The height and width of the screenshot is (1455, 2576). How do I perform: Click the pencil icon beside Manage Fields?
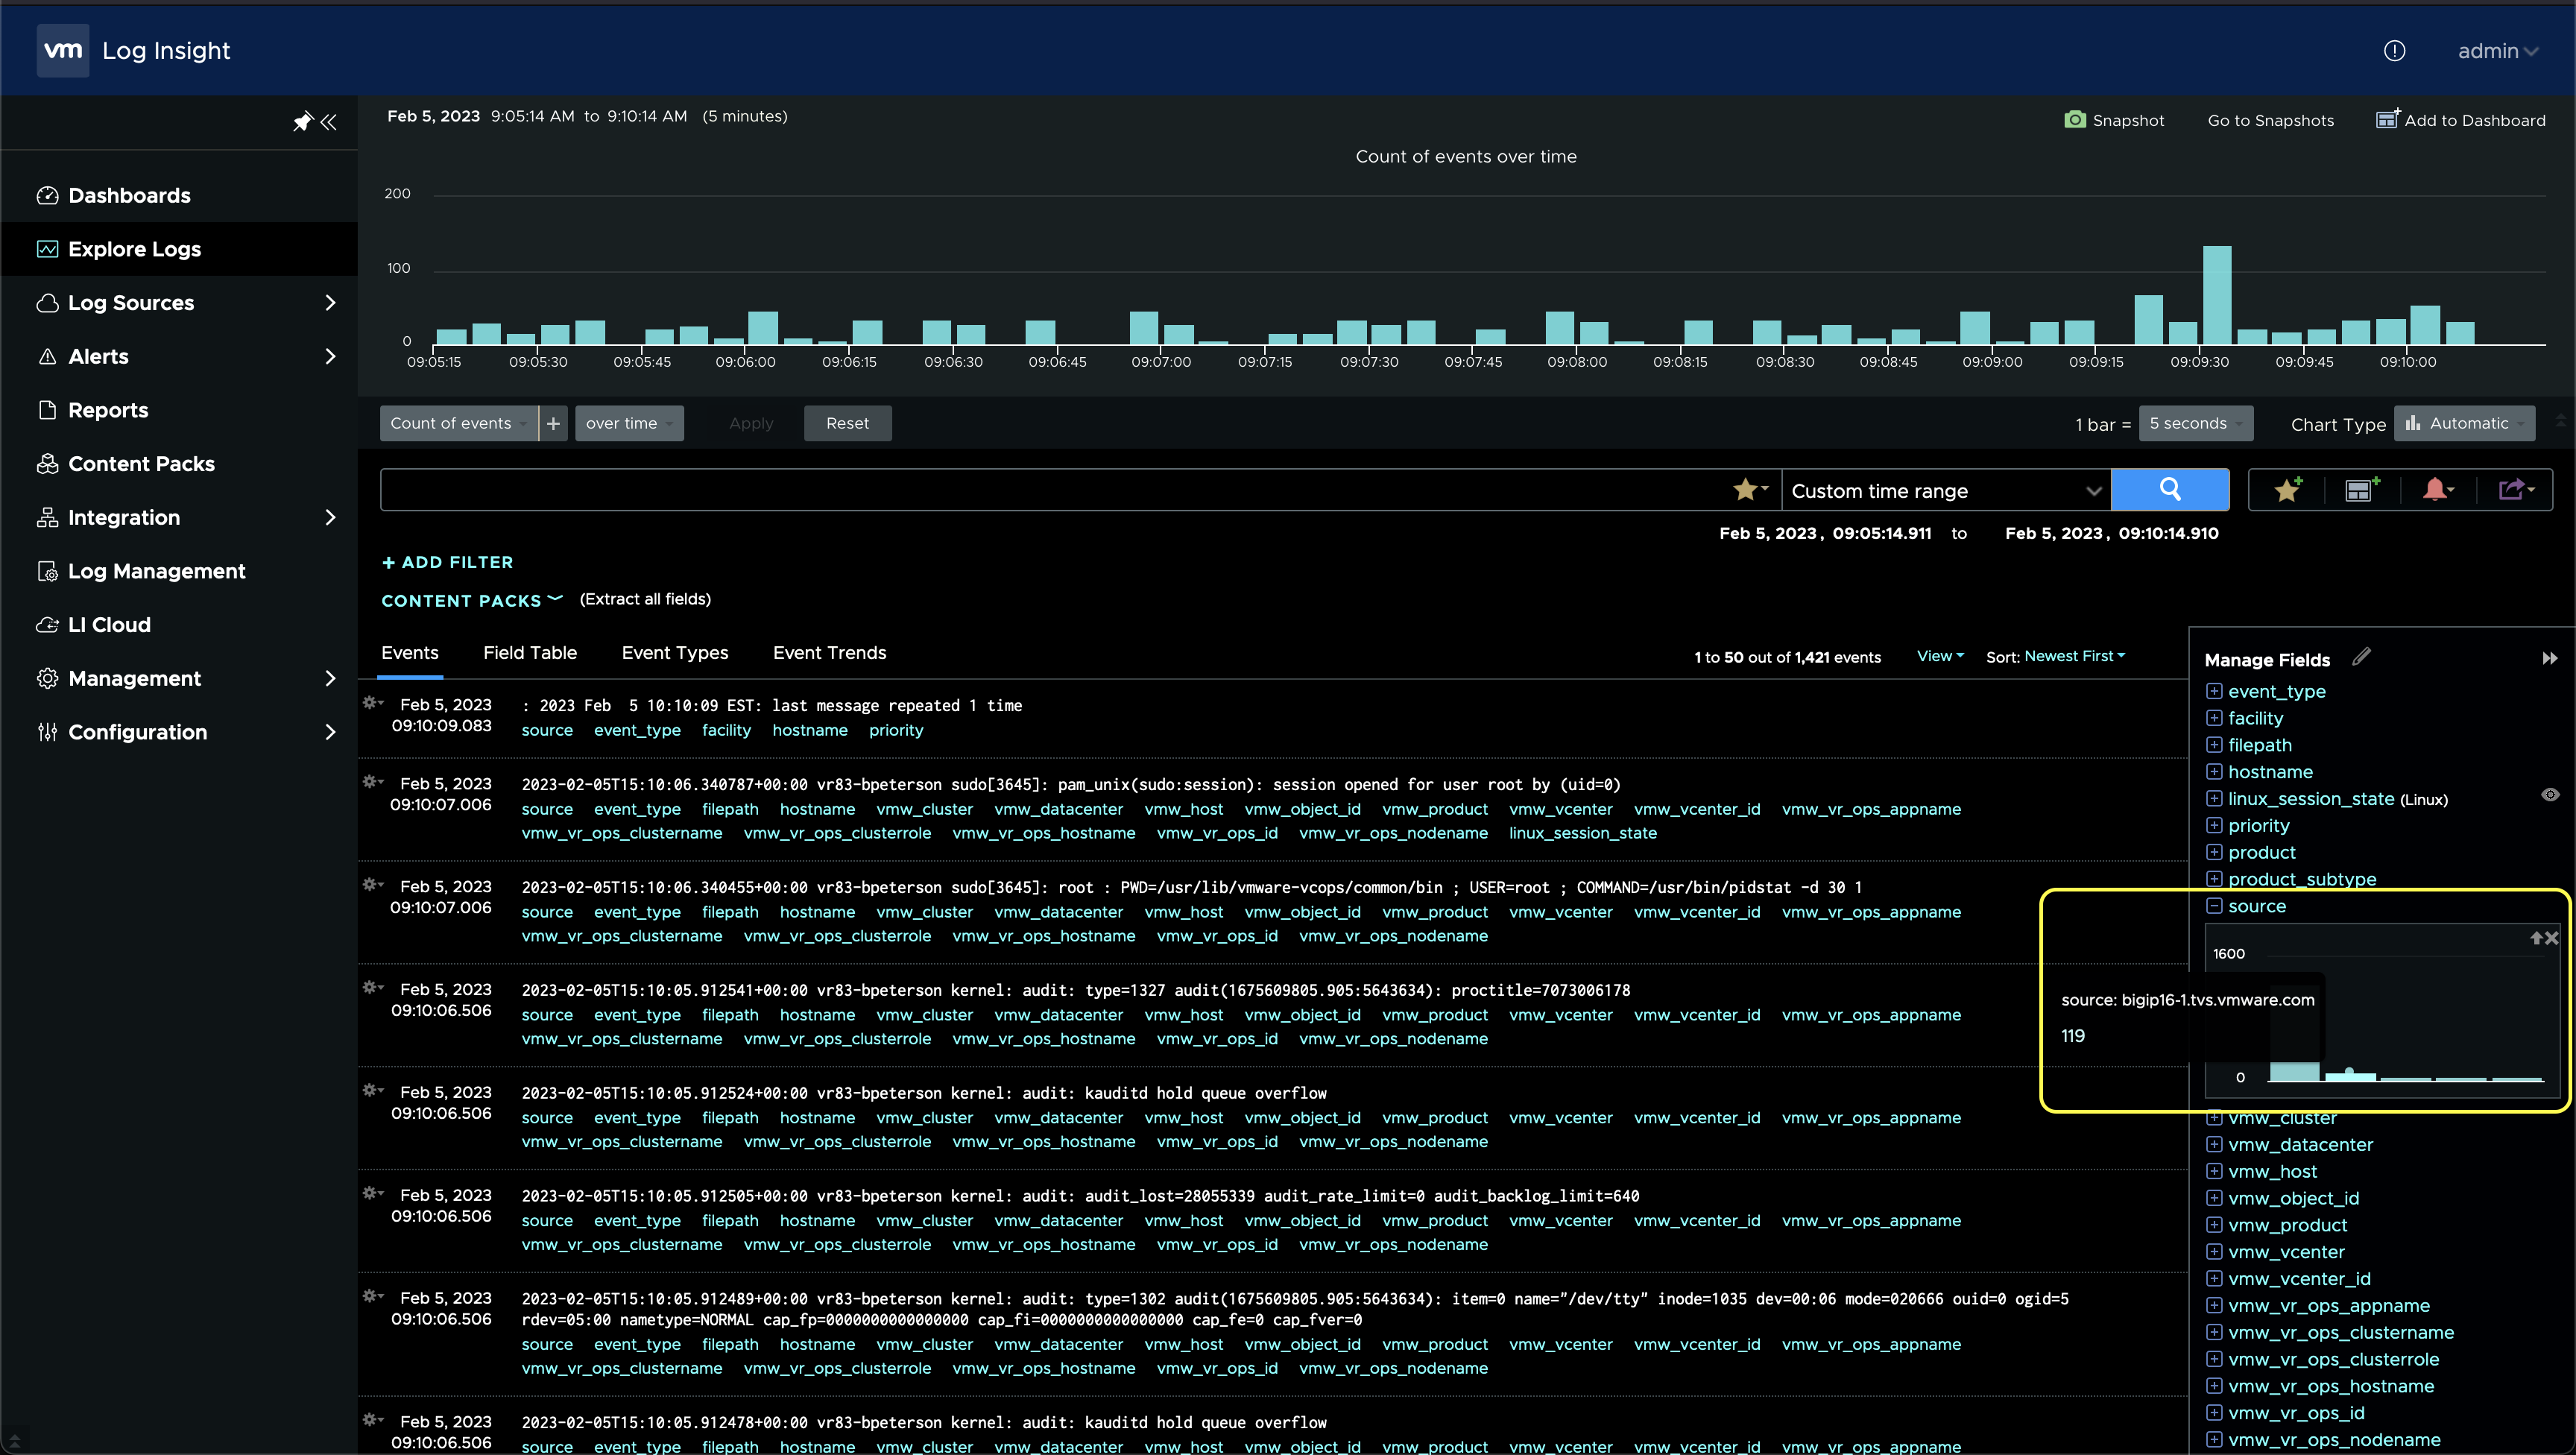(2361, 657)
